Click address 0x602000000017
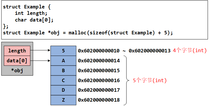 (x=99, y=90)
